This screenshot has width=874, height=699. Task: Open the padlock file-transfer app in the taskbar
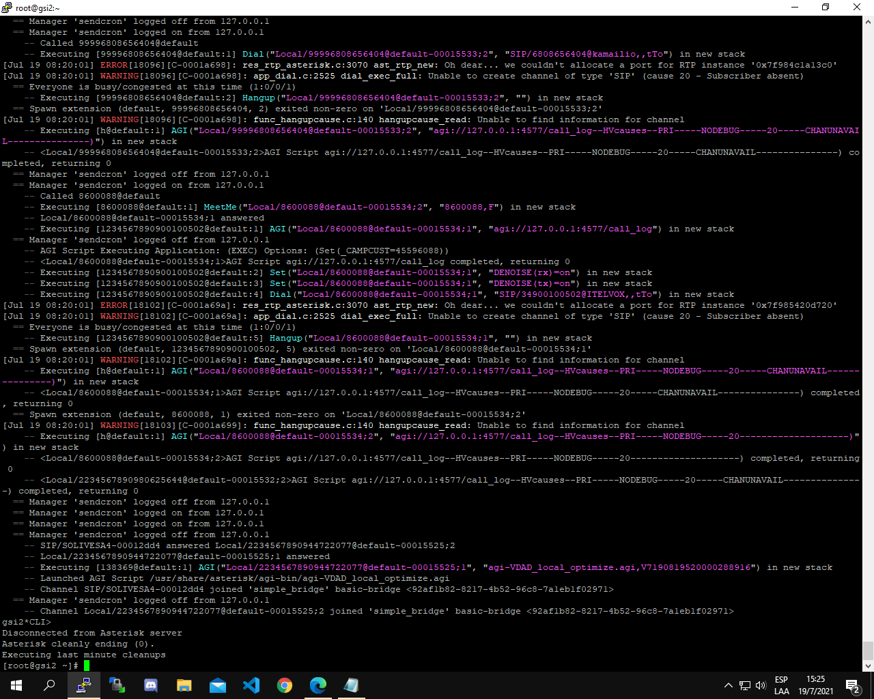[x=117, y=685]
